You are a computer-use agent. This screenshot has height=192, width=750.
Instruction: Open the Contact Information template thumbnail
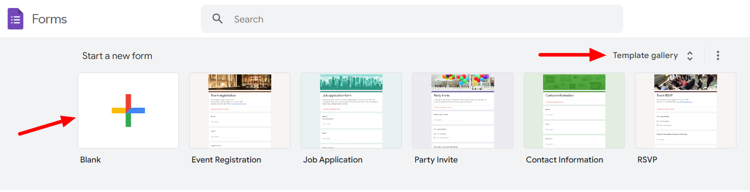coord(574,111)
